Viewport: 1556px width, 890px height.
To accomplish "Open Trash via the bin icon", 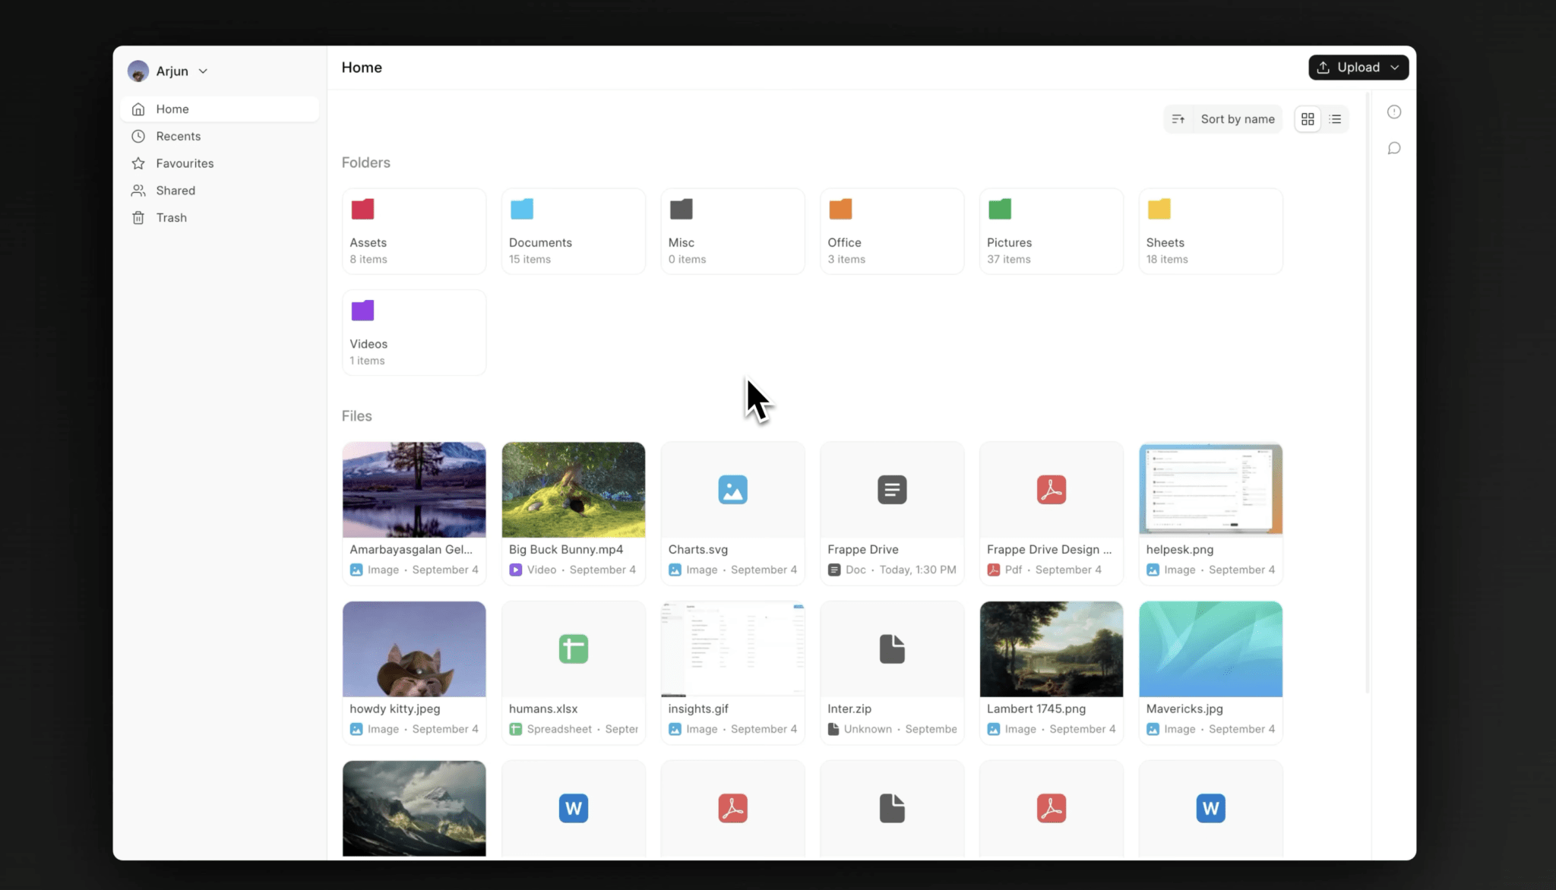I will point(138,217).
